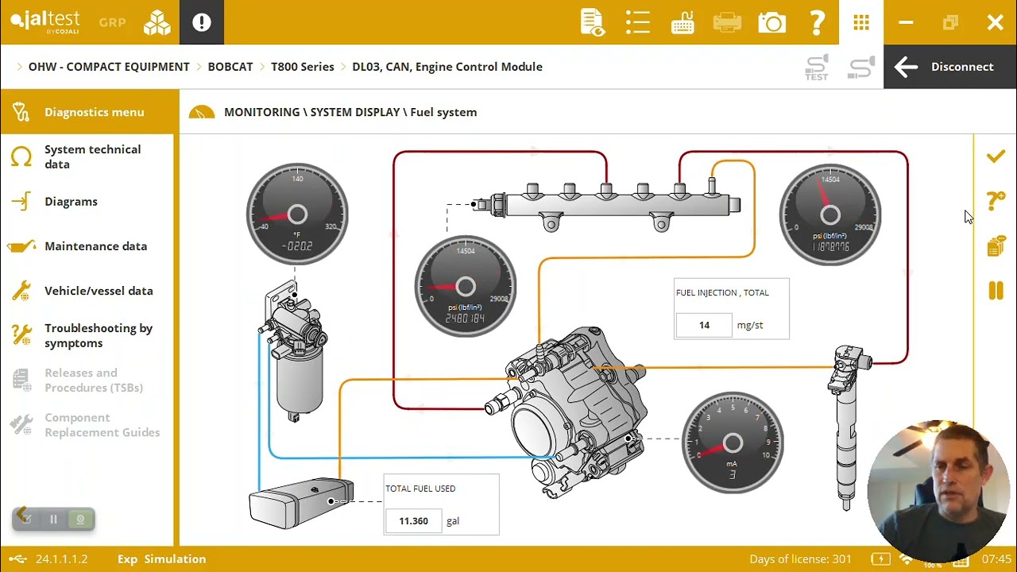Click the TOTAL FUEL USED value 11.360
The width and height of the screenshot is (1017, 572).
tap(413, 521)
